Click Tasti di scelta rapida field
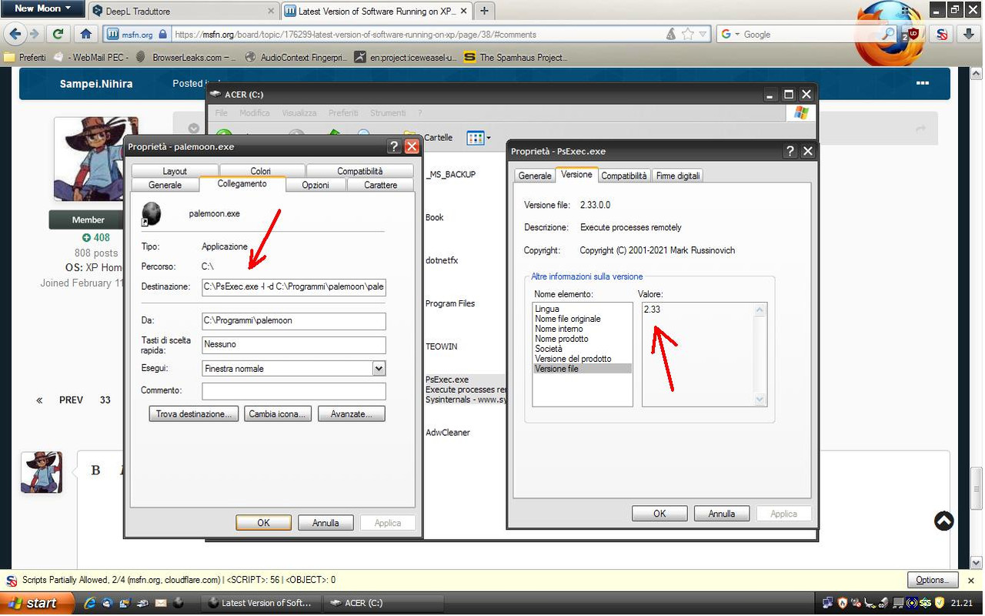Viewport: 985px width, 616px height. coord(294,345)
